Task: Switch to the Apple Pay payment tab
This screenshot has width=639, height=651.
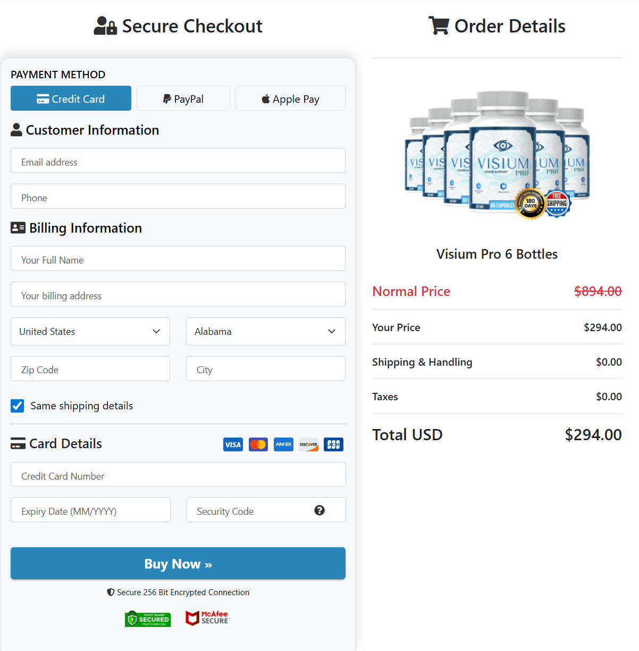Action: click(290, 98)
